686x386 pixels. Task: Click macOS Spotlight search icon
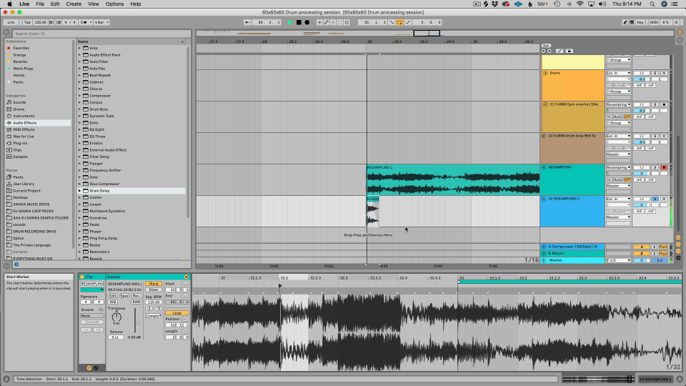(x=652, y=4)
